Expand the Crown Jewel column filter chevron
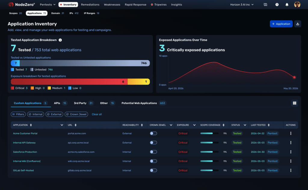The image size is (308, 190). tap(171, 125)
